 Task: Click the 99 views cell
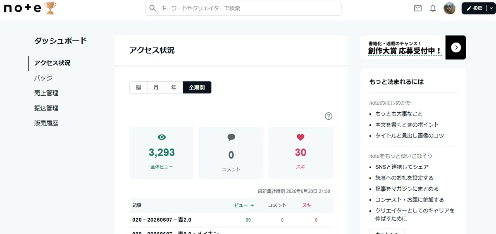pos(248,220)
